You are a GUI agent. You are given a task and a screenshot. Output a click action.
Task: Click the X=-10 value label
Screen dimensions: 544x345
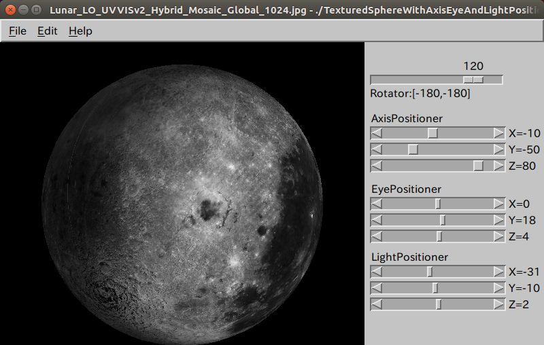(524, 133)
